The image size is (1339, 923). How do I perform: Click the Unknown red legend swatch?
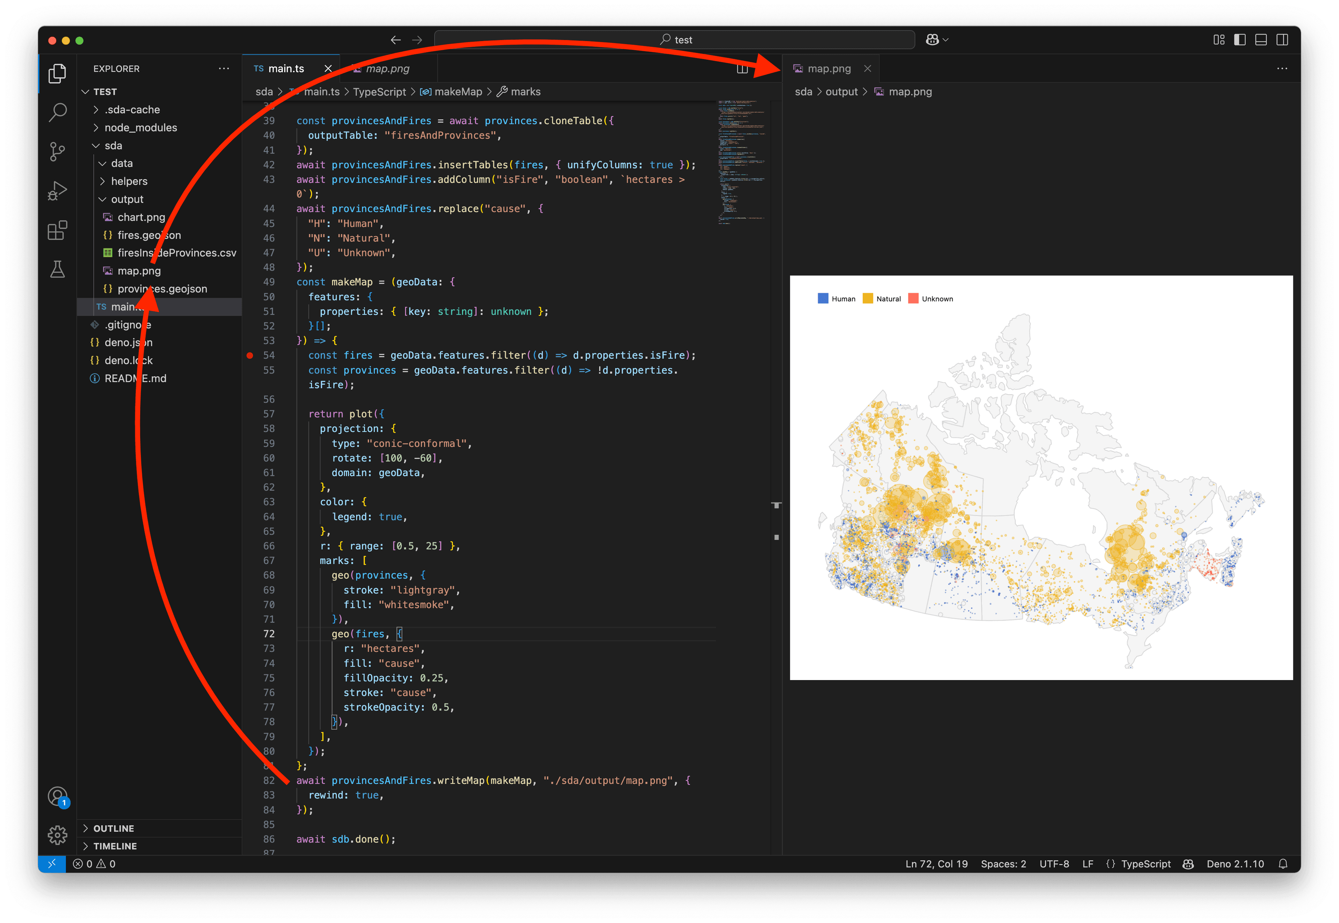coord(913,298)
